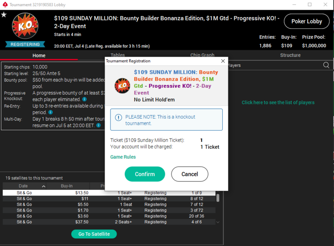Image resolution: width=334 pixels, height=246 pixels.
Task: Open Multi-Day info tooltip icon
Action: click(x=98, y=125)
